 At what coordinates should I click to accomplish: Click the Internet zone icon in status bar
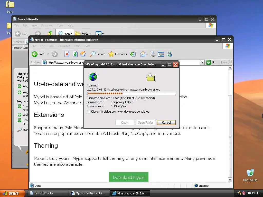196,186
